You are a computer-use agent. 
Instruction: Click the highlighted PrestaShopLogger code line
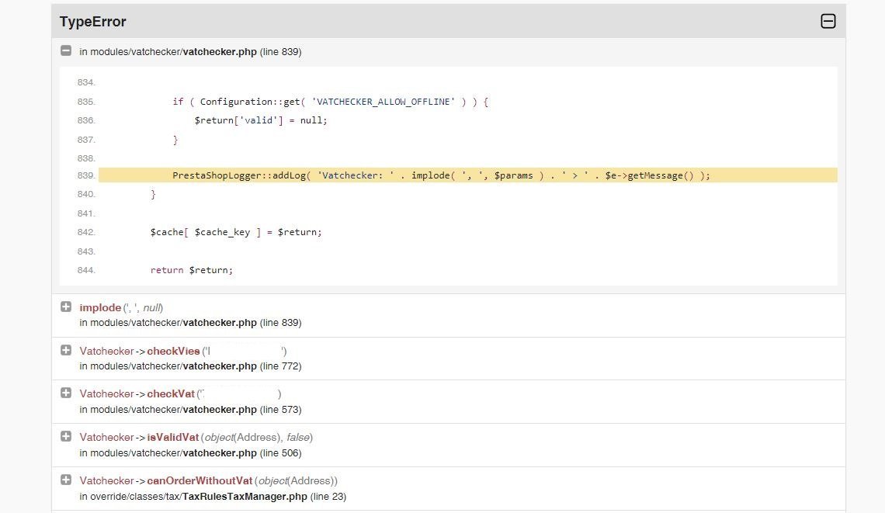click(x=441, y=175)
